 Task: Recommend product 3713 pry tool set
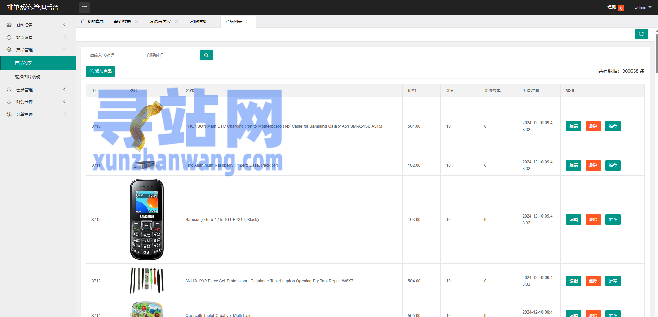[613, 281]
